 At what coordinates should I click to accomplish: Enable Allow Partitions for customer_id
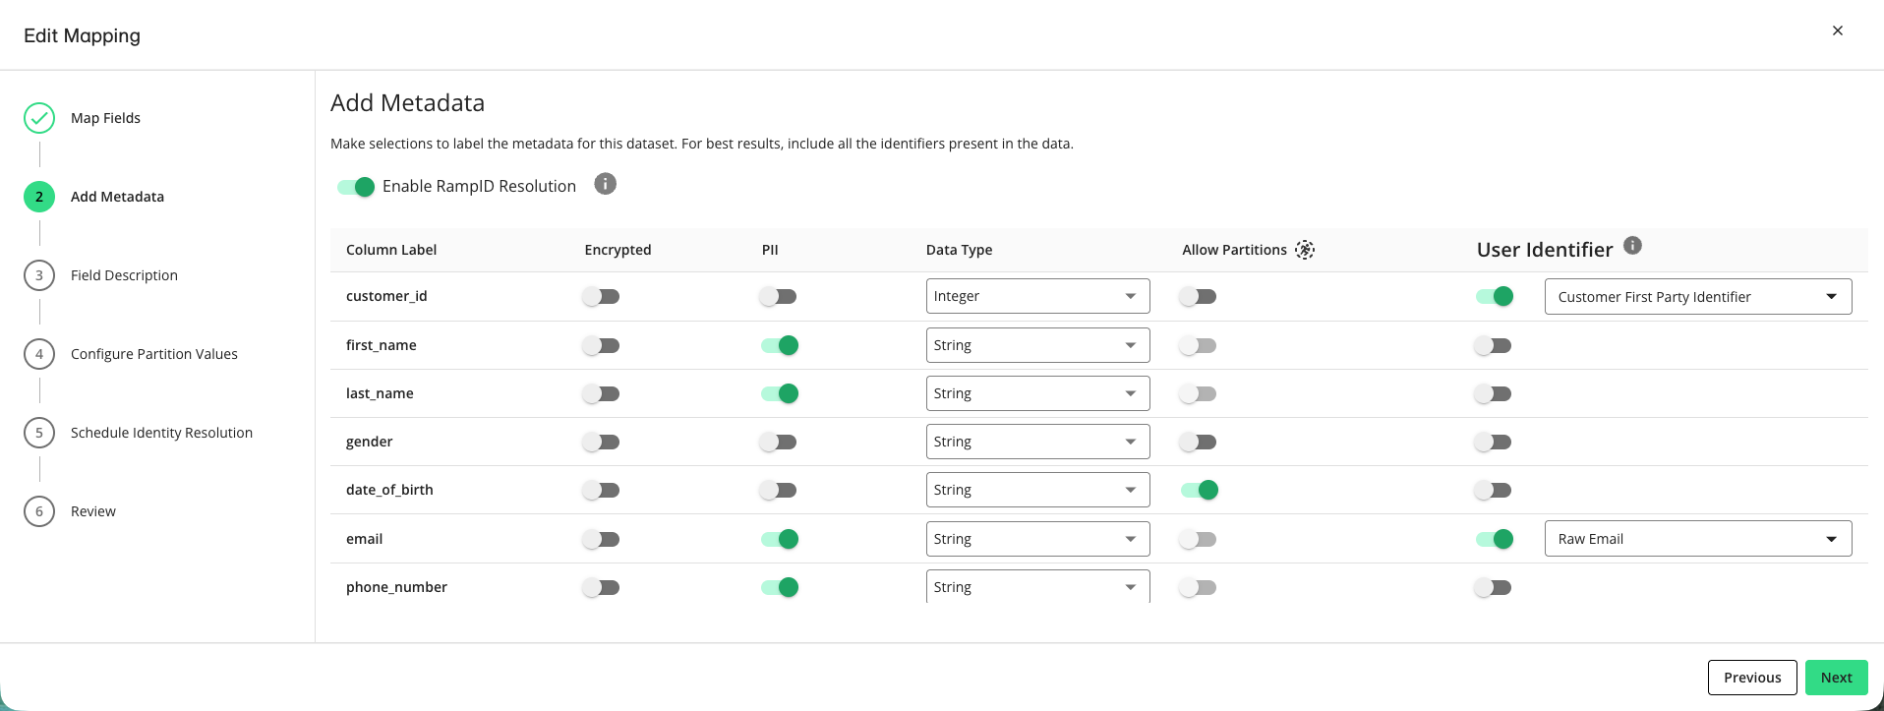click(x=1198, y=296)
